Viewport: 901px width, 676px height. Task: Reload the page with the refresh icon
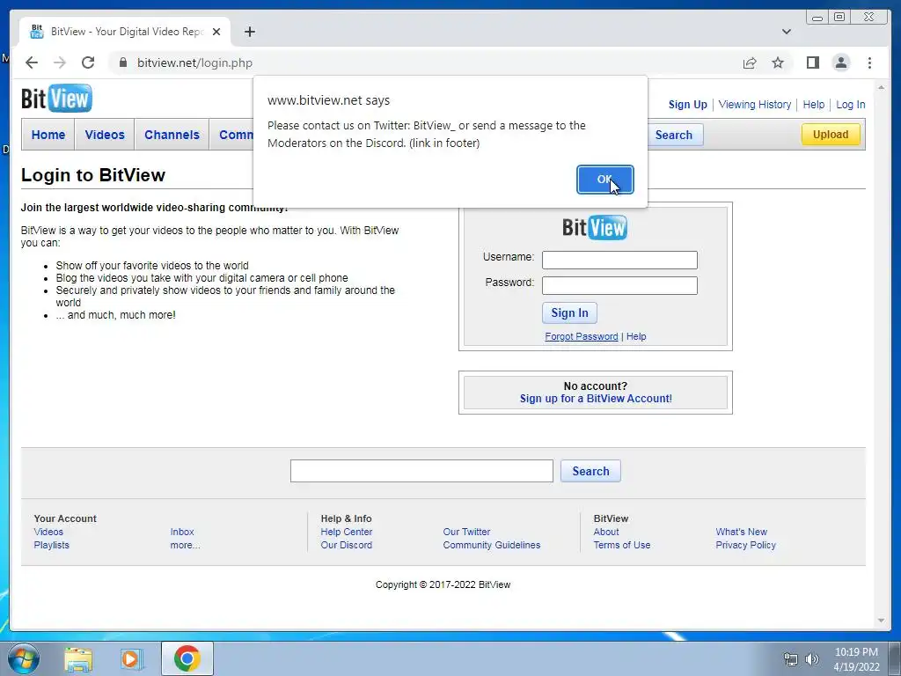[x=88, y=62]
